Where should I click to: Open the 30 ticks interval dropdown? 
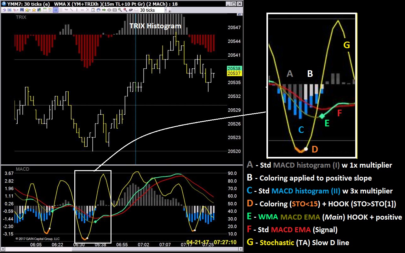click(165, 10)
